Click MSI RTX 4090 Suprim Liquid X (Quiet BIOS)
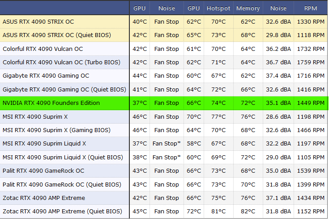 [x=63, y=157]
